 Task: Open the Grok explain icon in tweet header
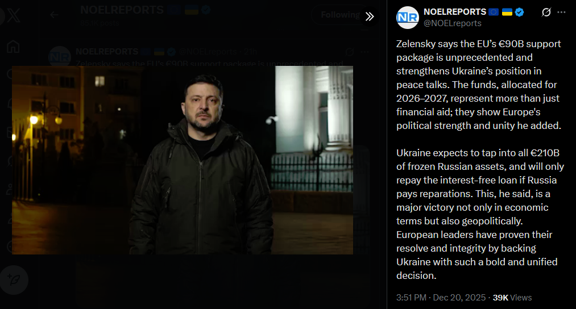tap(546, 12)
